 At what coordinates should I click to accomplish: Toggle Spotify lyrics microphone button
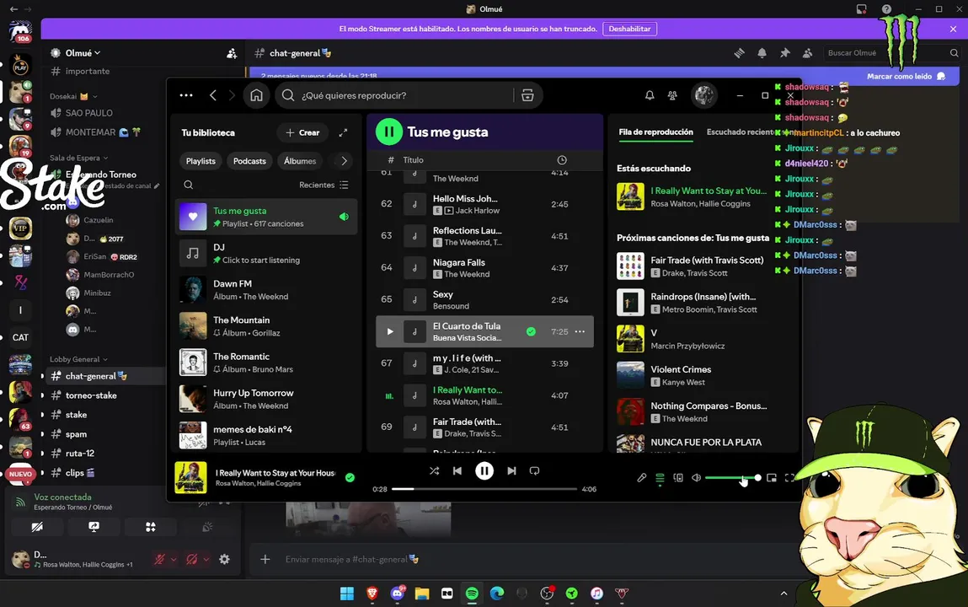point(641,477)
